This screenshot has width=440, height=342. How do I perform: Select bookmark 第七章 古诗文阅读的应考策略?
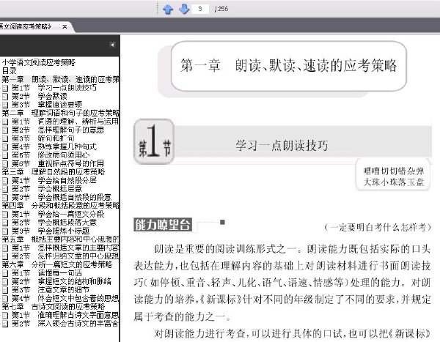click(x=54, y=307)
